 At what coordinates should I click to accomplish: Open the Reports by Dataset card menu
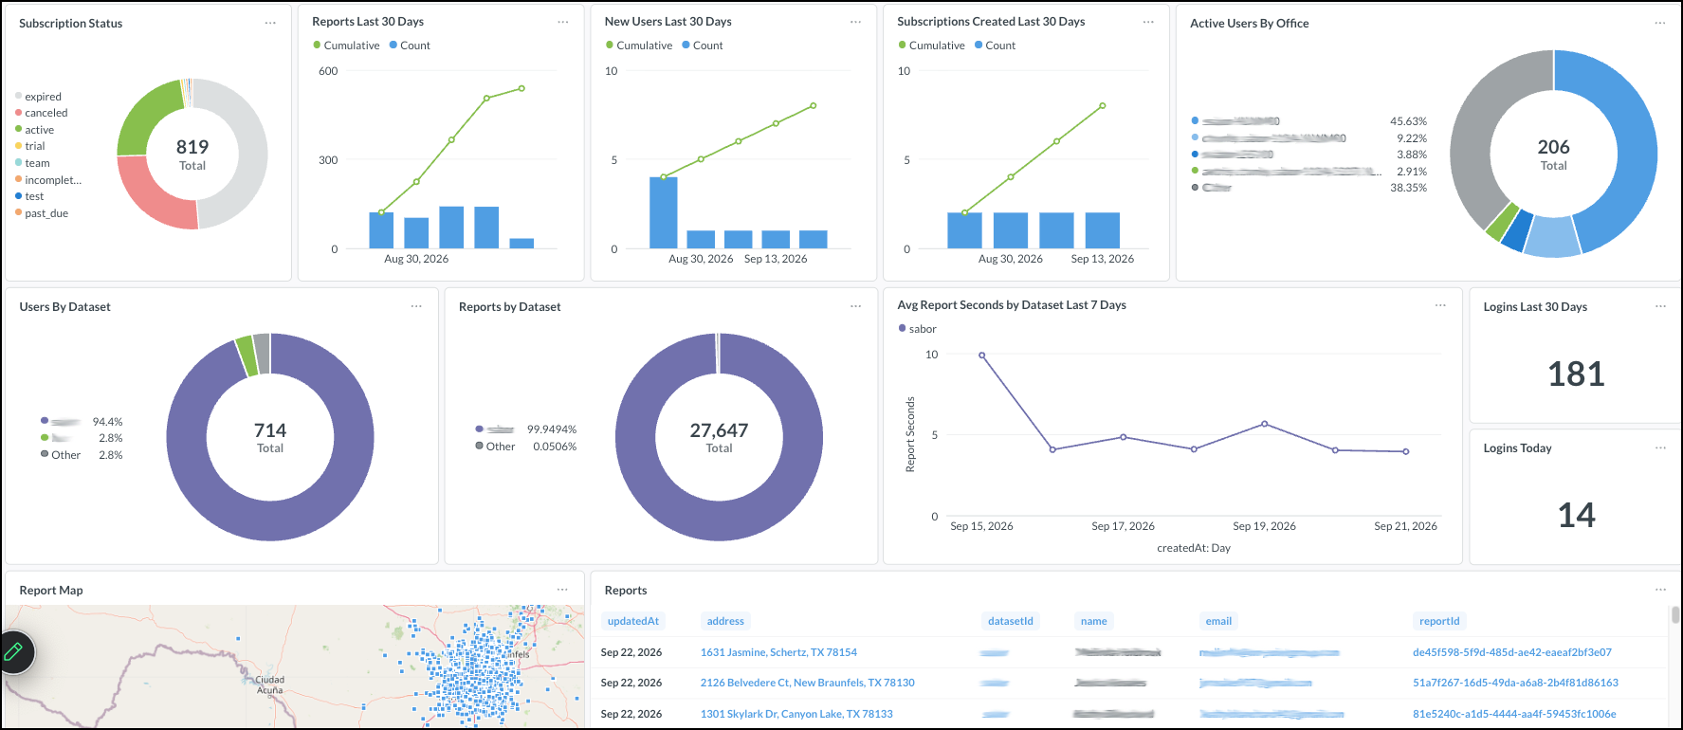[856, 306]
